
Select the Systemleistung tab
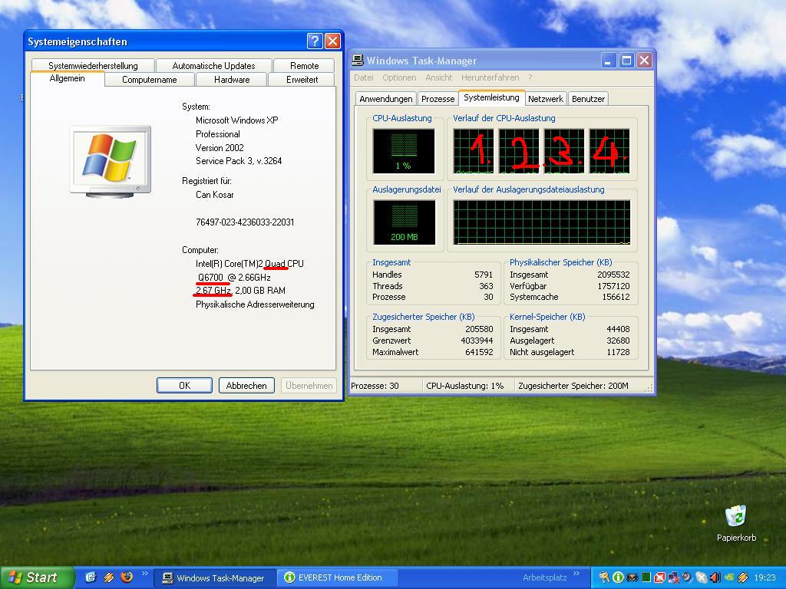(491, 97)
